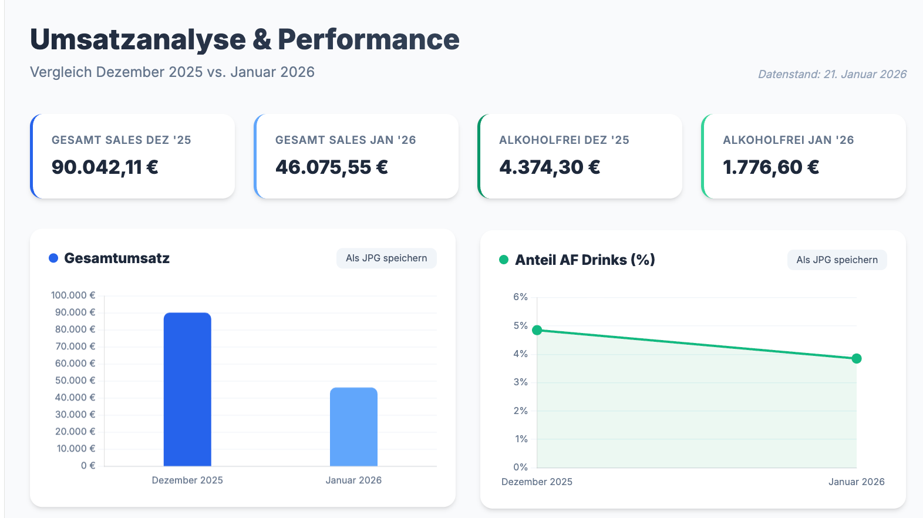Save Gesamtumsatz chart as JPG

[386, 258]
